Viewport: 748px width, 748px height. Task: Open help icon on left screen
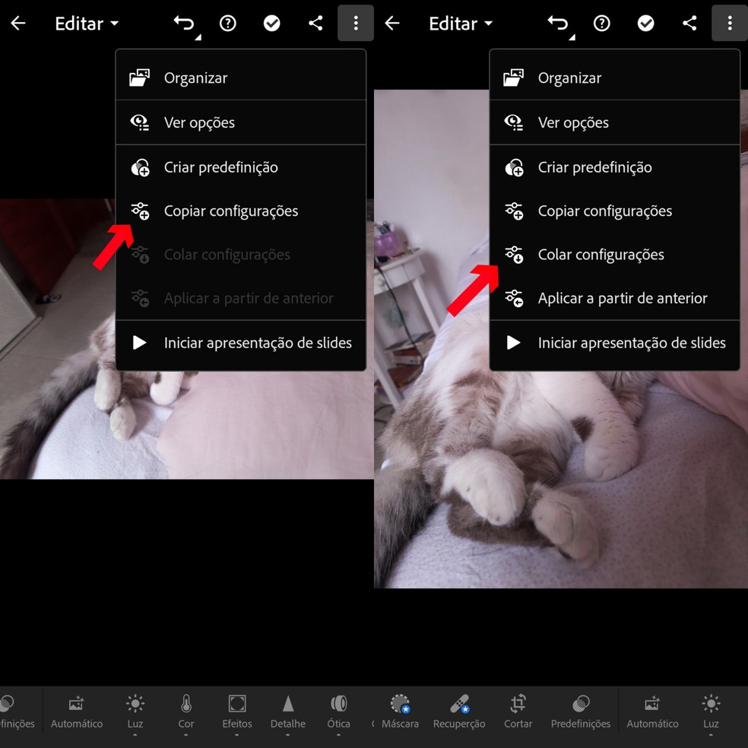tap(228, 23)
